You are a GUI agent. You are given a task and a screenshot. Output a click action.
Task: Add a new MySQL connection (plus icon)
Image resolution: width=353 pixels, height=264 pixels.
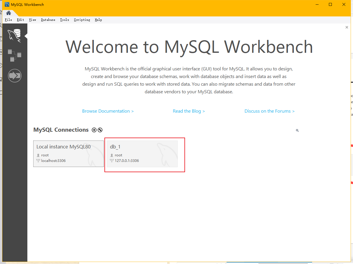point(94,130)
